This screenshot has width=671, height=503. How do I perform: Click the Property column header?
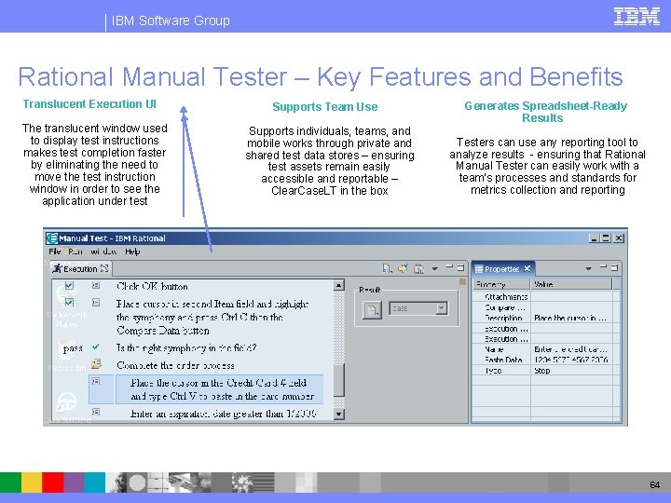501,284
